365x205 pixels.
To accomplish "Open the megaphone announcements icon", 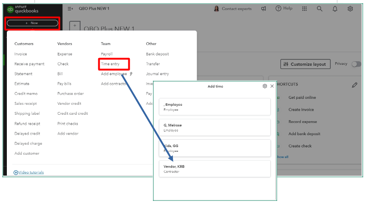I will [263, 9].
